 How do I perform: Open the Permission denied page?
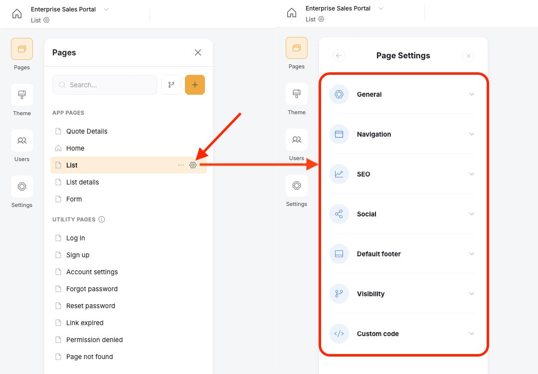click(129, 340)
